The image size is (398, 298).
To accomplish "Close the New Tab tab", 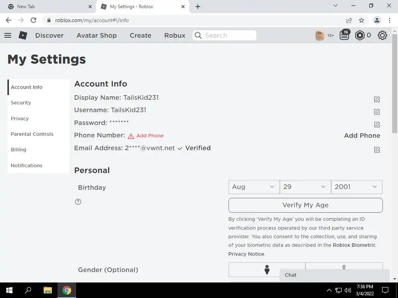I will [90, 7].
